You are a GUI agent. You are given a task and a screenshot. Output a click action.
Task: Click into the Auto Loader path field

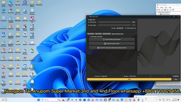click(x=114, y=25)
